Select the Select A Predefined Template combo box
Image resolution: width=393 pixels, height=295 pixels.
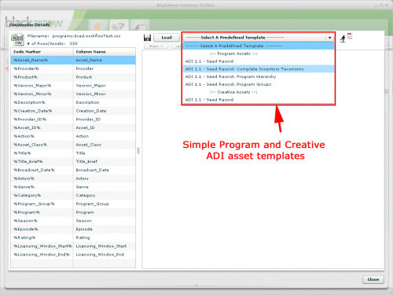pos(258,38)
